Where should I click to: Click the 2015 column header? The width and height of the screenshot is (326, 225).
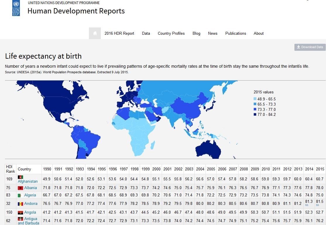pos(320,169)
